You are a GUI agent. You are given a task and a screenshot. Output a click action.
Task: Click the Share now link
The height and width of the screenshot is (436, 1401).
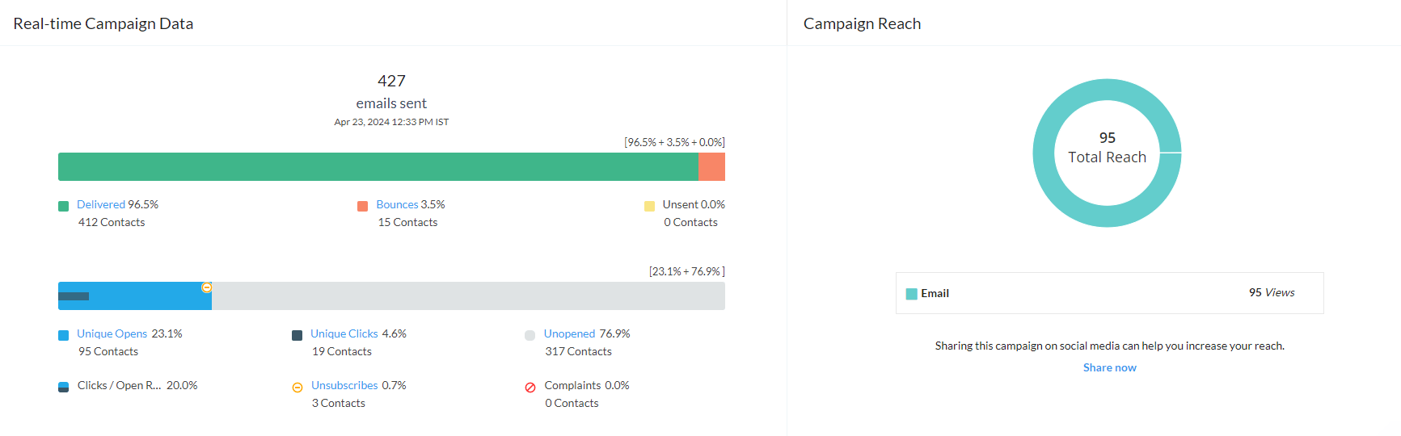[x=1109, y=367]
